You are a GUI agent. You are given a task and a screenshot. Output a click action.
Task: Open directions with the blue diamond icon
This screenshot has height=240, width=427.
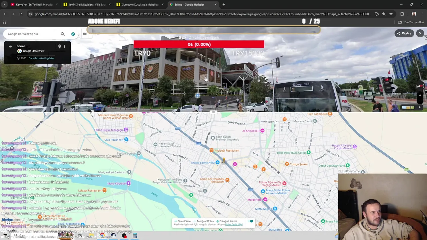[73, 34]
